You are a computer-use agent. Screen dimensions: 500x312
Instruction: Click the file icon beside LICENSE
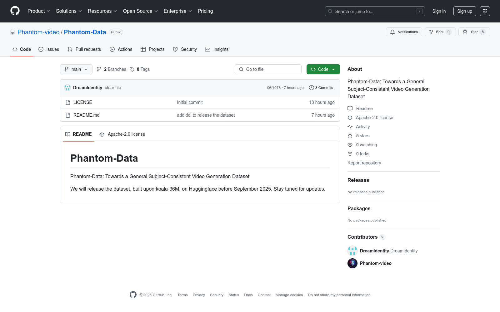[68, 102]
